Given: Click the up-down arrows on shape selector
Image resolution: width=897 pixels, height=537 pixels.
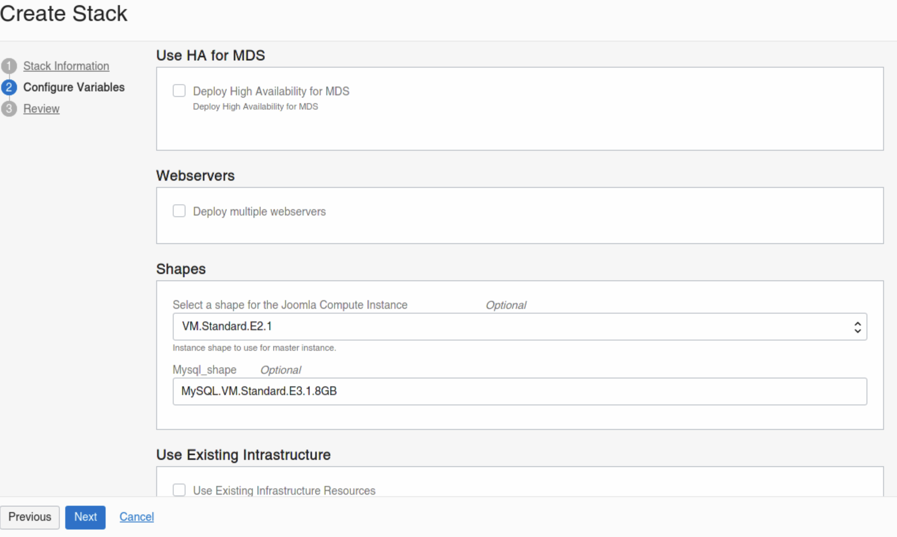Looking at the screenshot, I should [857, 327].
